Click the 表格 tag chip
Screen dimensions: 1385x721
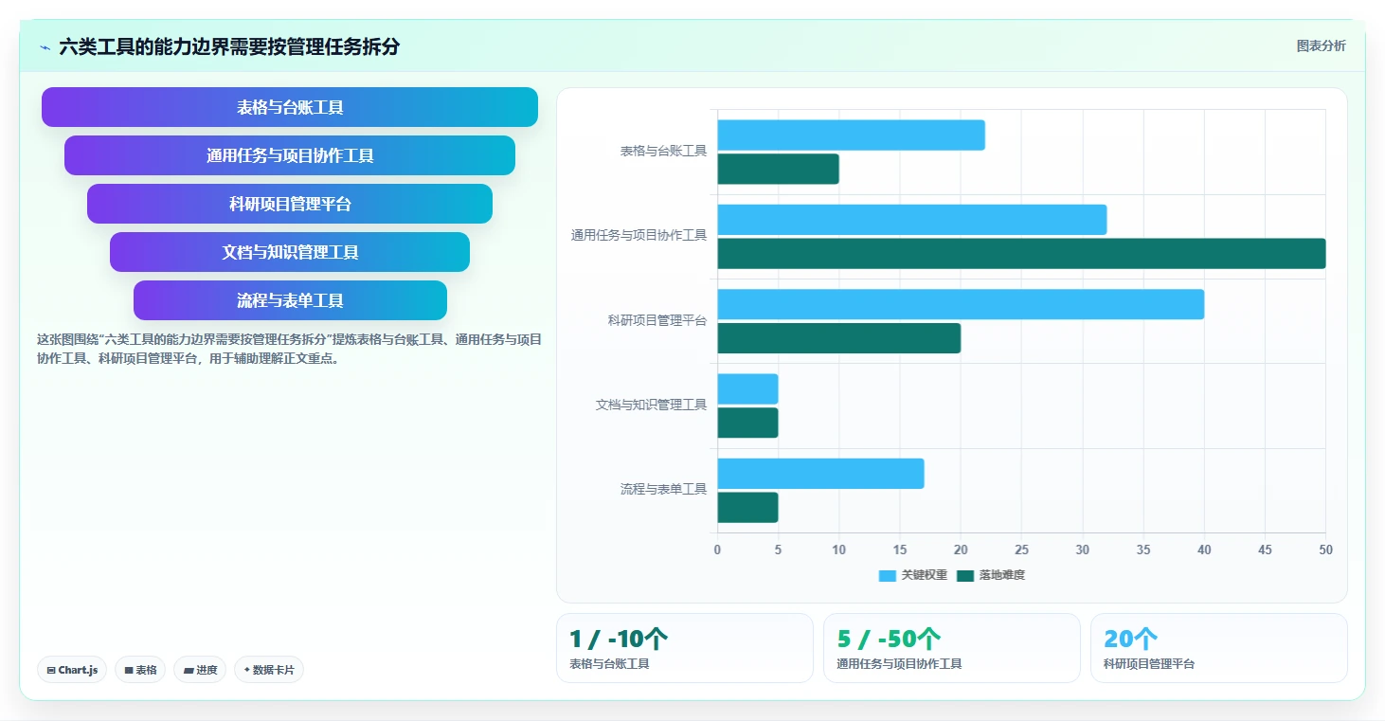(x=140, y=670)
